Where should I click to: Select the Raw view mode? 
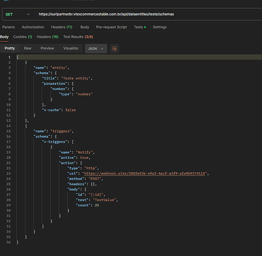pyautogui.click(x=28, y=48)
